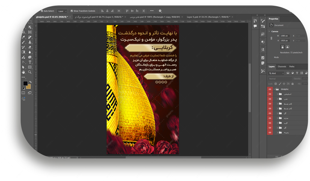This screenshot has height=181, width=310.
Task: Click the canvas width field
Action: (x=284, y=36)
